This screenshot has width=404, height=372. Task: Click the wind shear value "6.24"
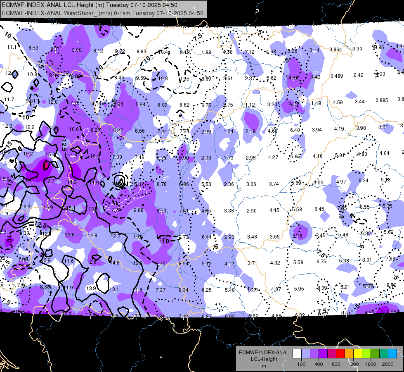click(363, 181)
